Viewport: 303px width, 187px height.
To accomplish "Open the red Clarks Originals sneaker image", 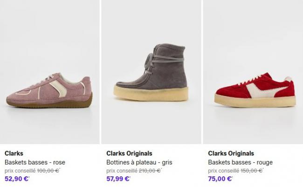I will coord(255,90).
